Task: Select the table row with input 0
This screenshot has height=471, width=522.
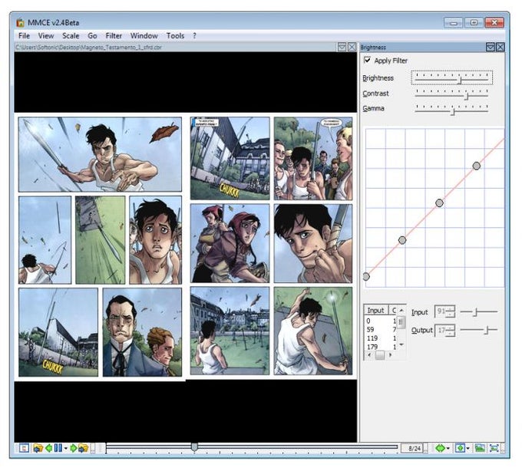Action: tap(380, 321)
